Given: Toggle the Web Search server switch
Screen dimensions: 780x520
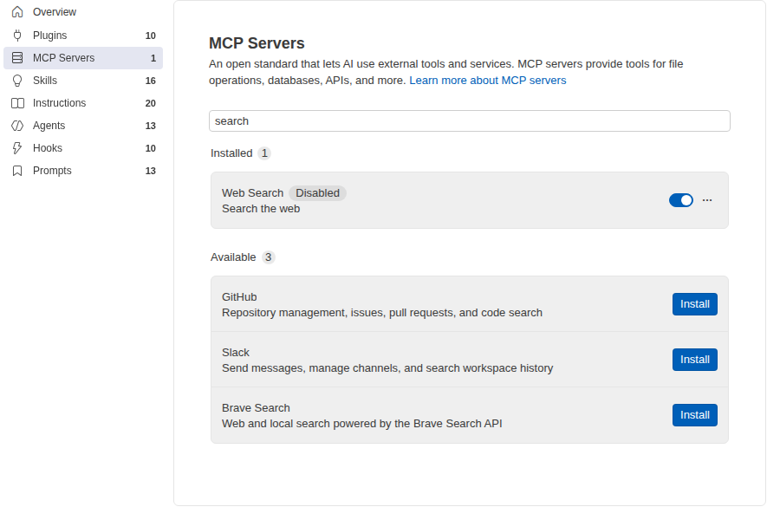Looking at the screenshot, I should click(x=681, y=200).
